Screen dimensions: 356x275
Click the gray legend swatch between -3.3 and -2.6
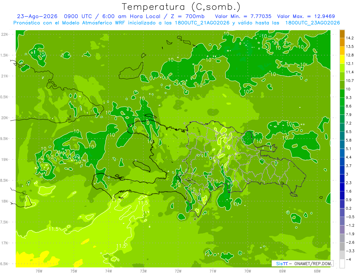tap(342, 246)
